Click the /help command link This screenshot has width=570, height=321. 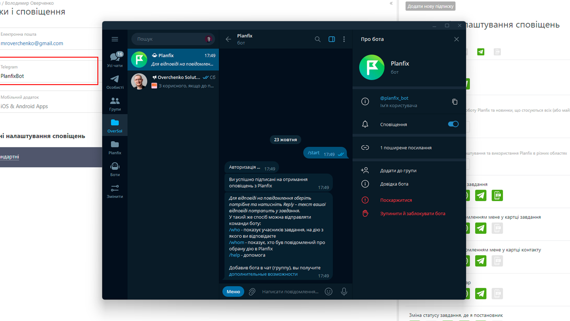pyautogui.click(x=234, y=255)
